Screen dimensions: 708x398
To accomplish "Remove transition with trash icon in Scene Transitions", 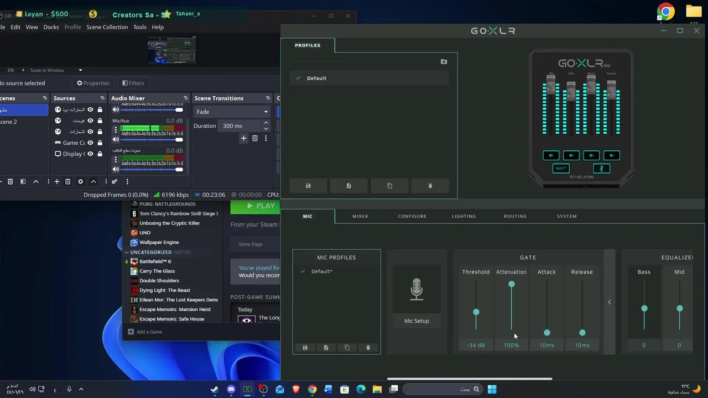I will (x=254, y=138).
